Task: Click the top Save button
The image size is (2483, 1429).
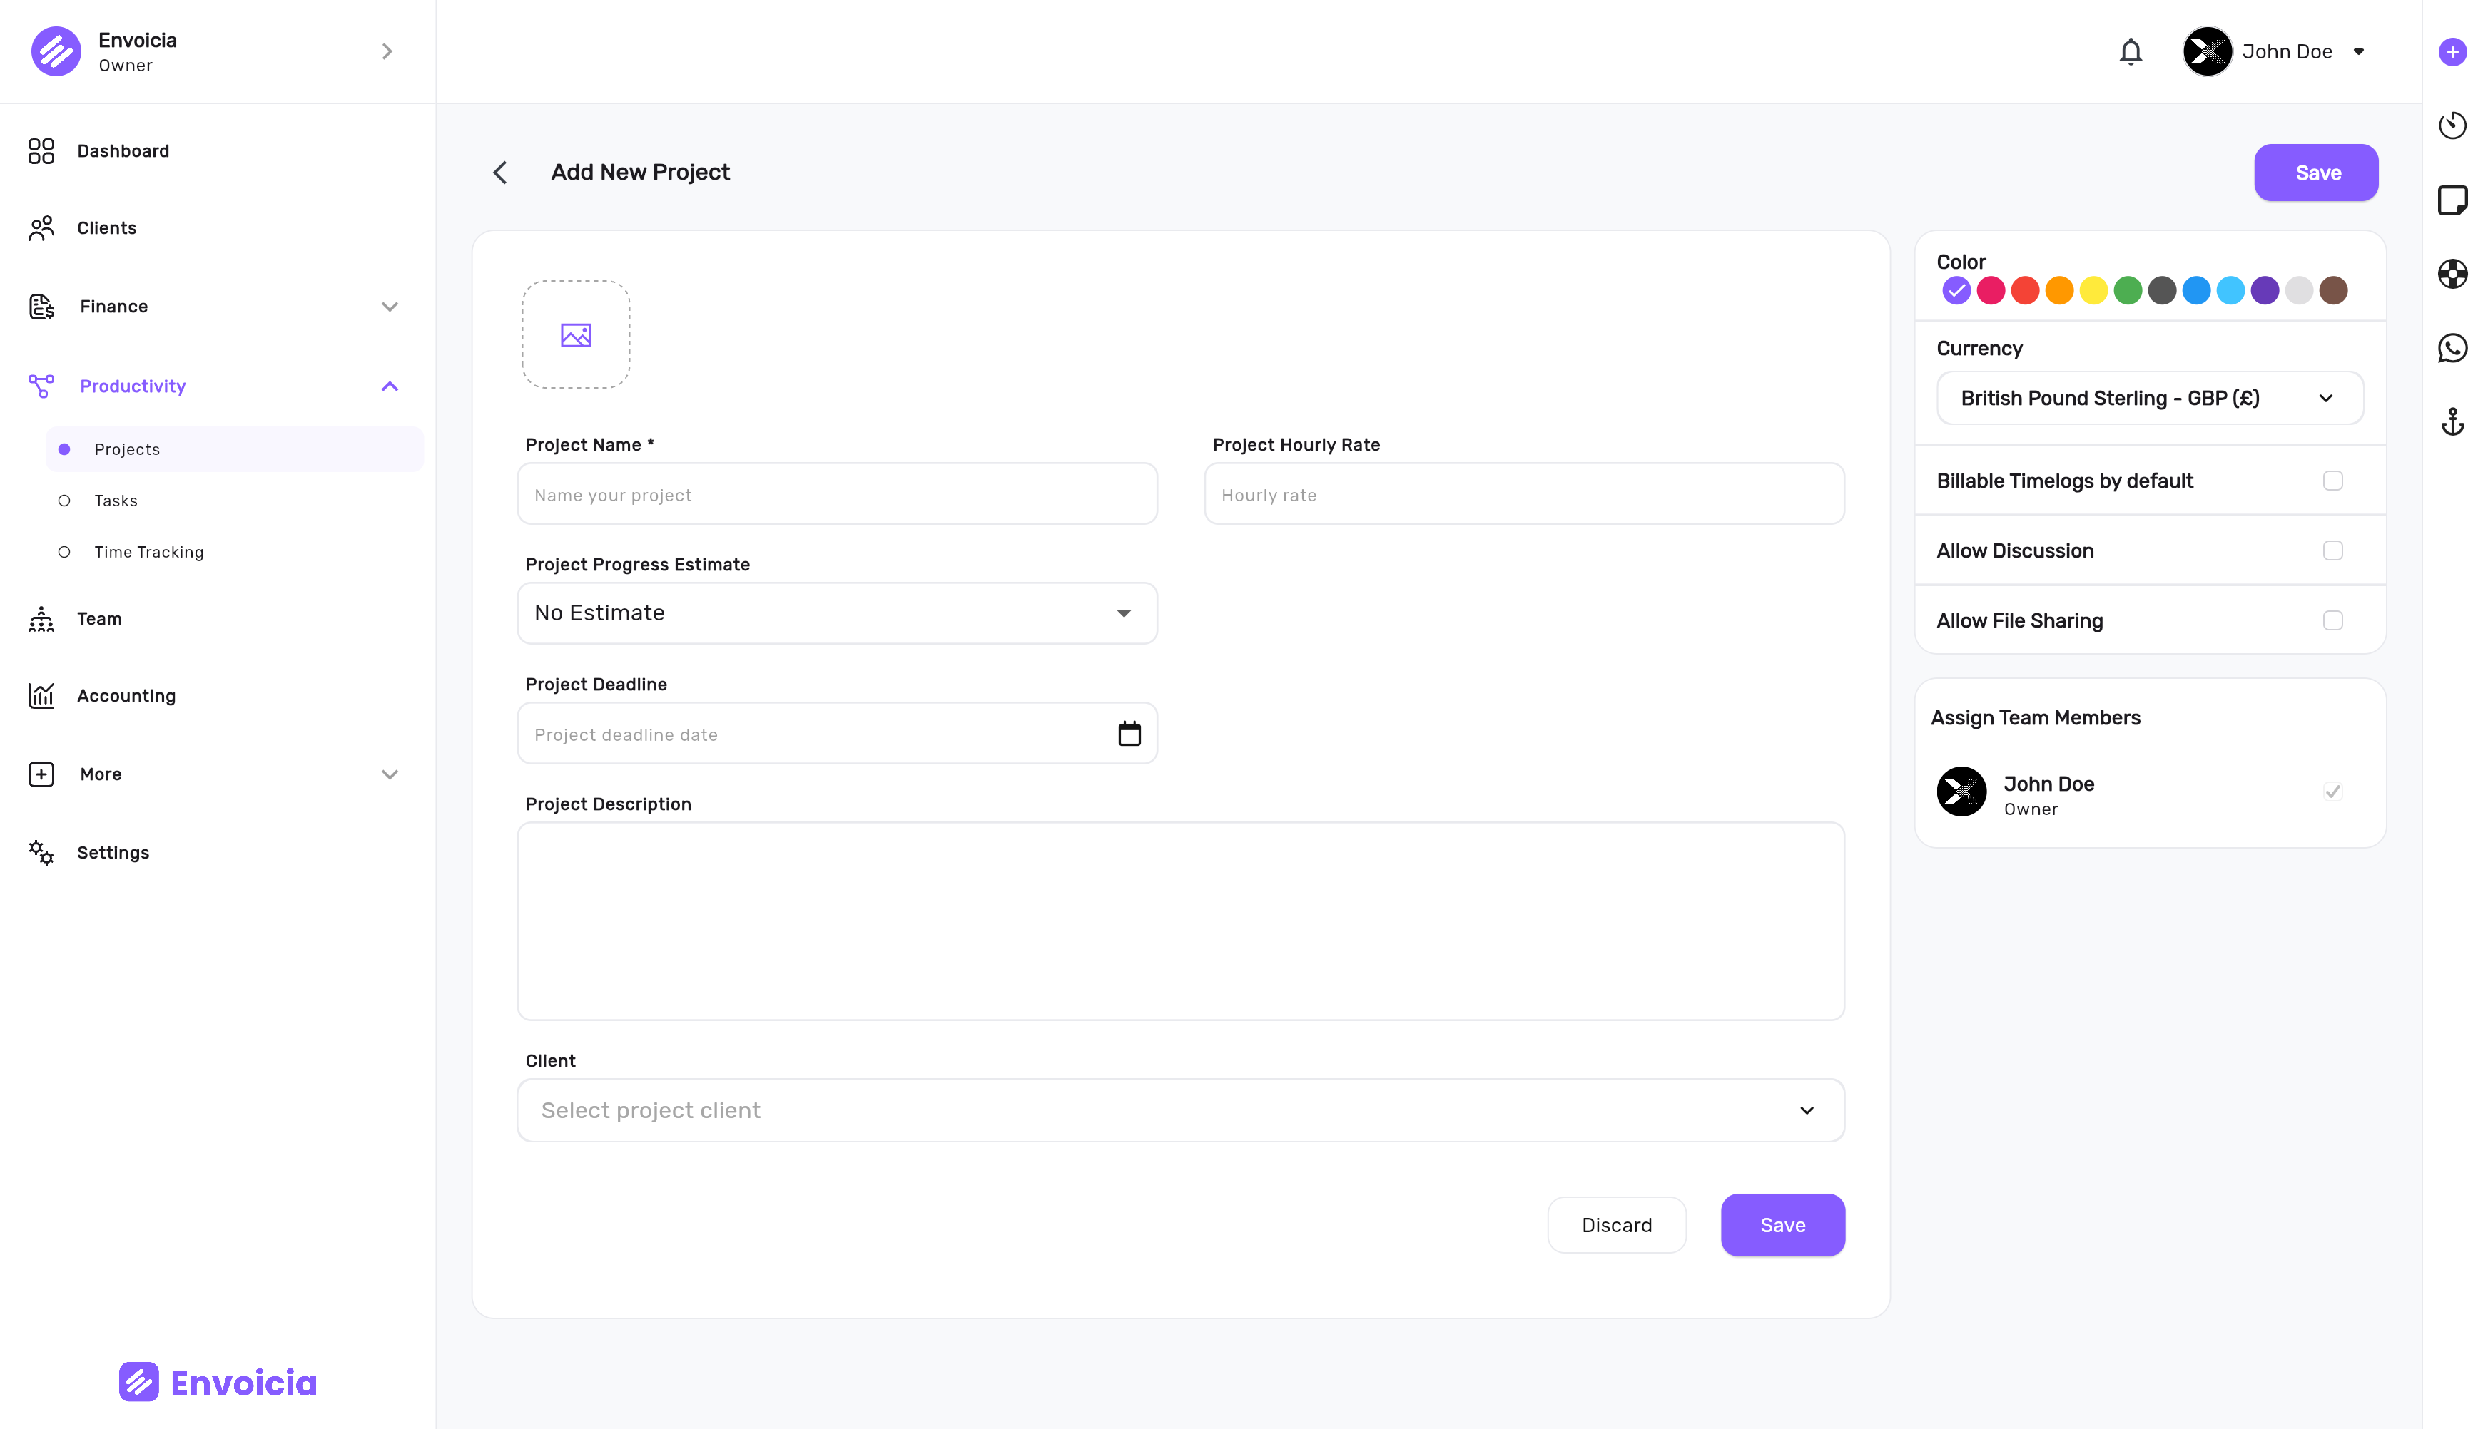Action: pos(2315,173)
